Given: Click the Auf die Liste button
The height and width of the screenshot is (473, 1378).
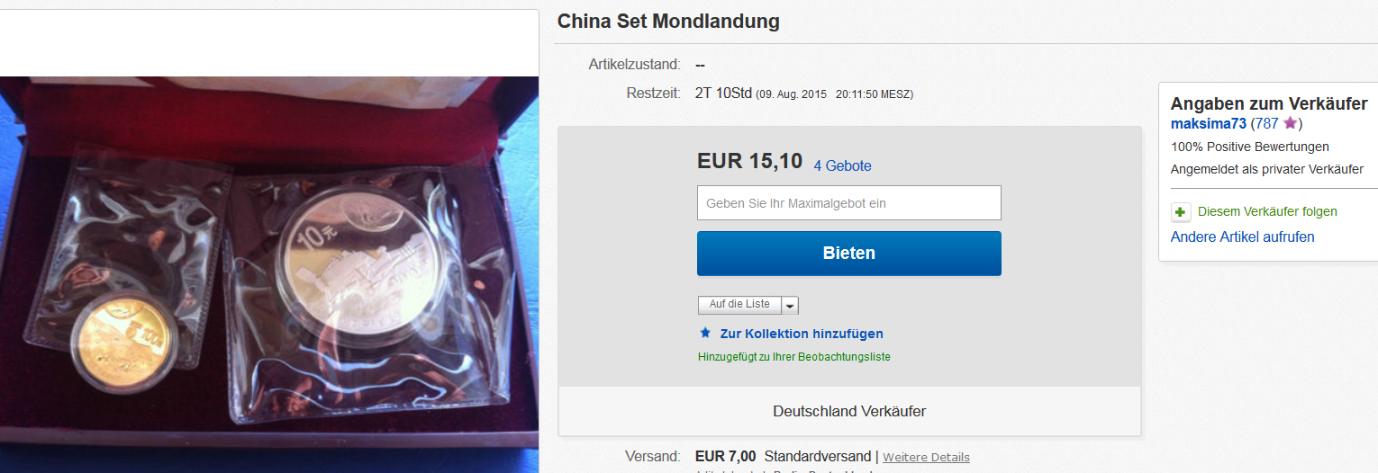Looking at the screenshot, I should (x=739, y=306).
